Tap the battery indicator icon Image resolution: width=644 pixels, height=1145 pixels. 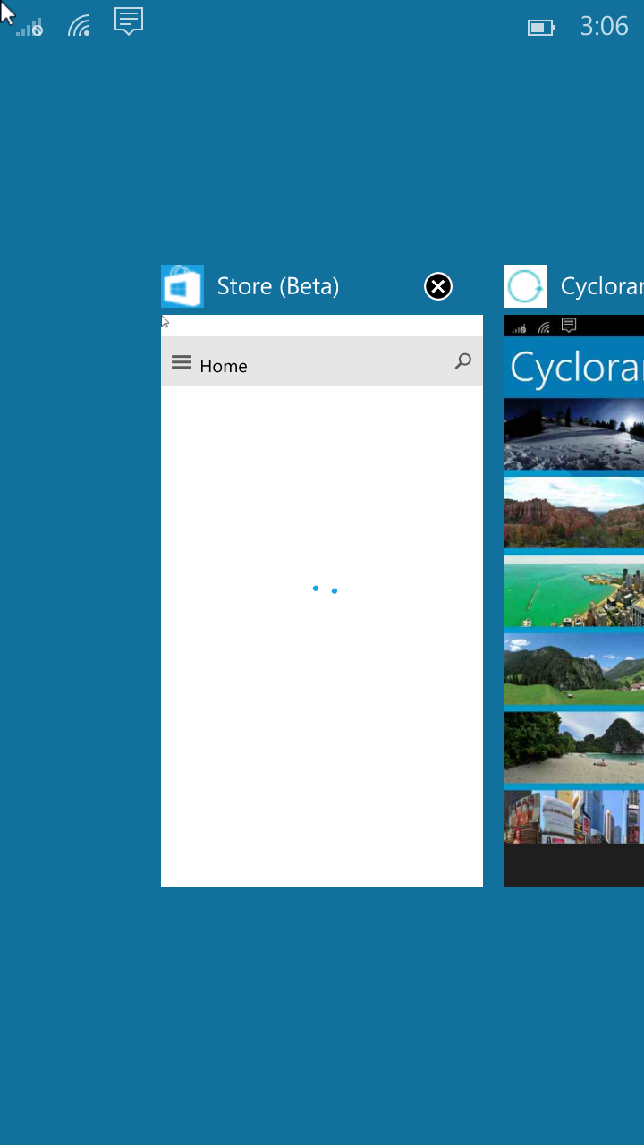540,28
